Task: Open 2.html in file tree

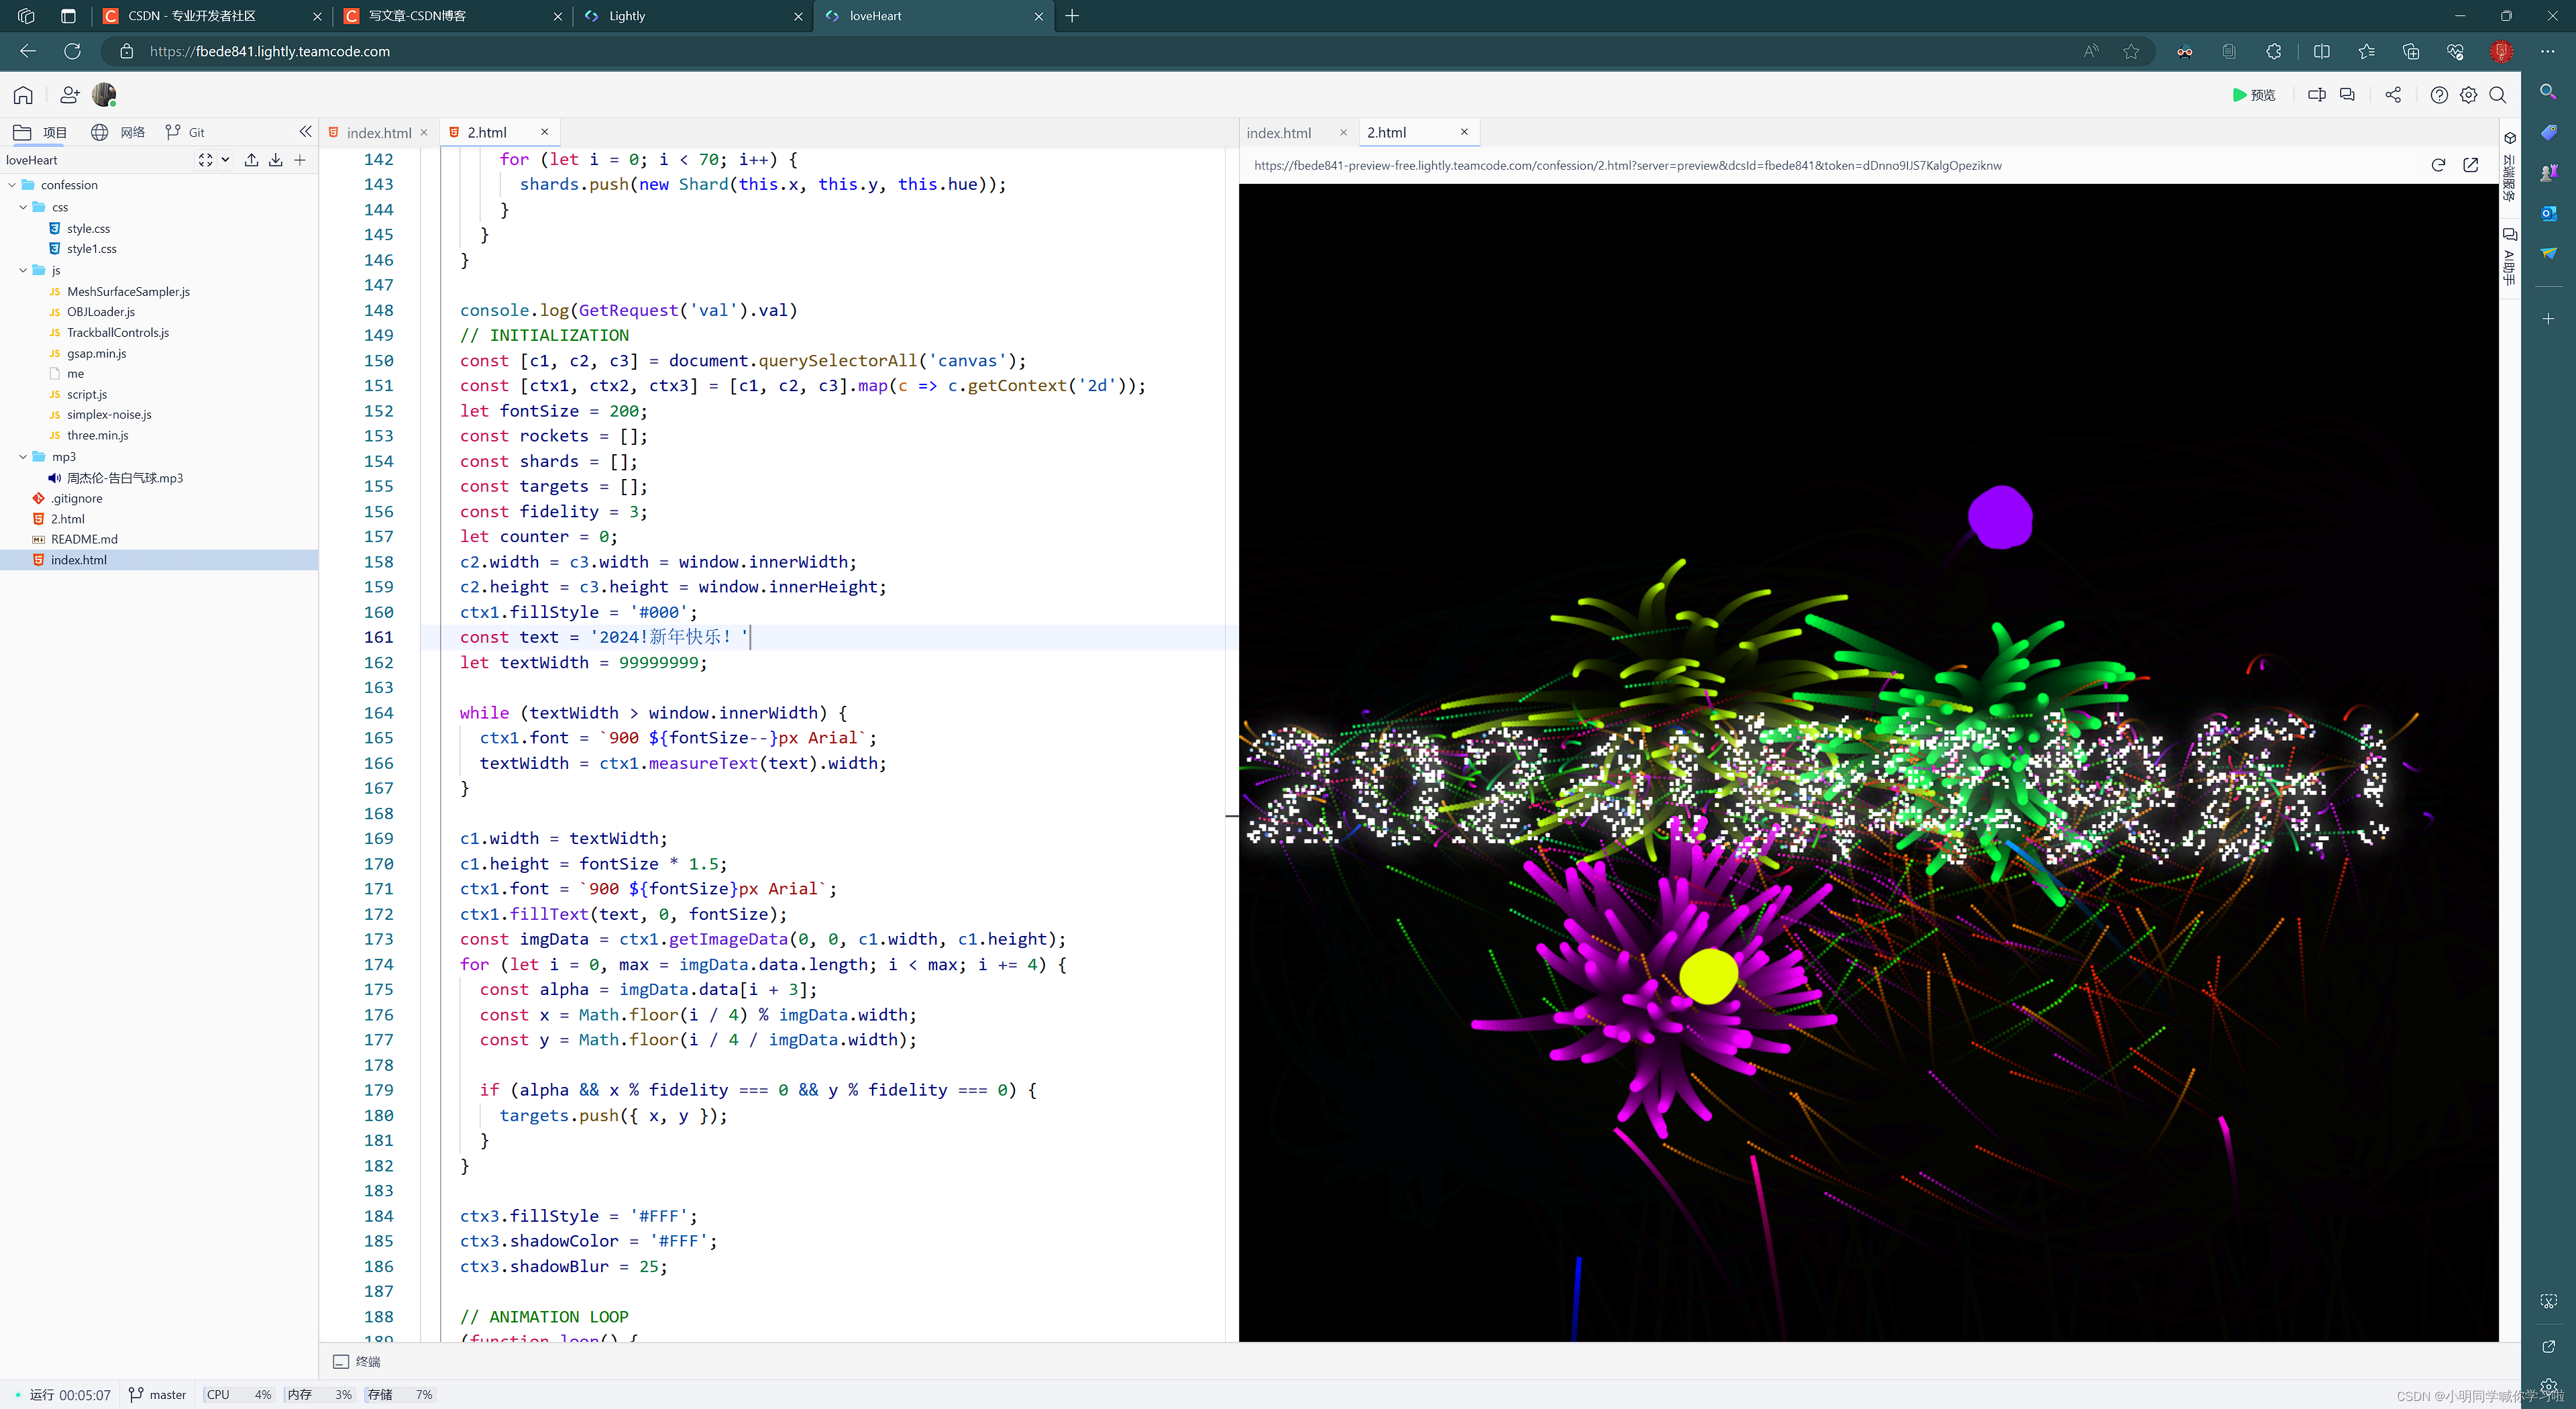Action: coord(67,519)
